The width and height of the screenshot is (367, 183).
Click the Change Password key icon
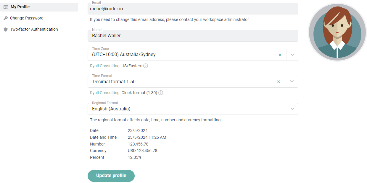point(6,18)
